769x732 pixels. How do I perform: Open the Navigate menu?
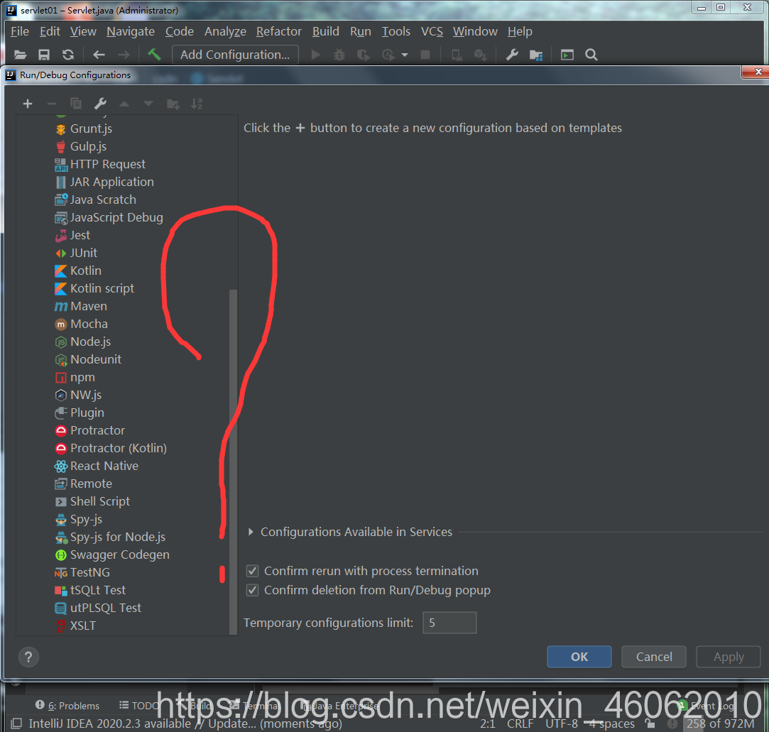coord(131,31)
